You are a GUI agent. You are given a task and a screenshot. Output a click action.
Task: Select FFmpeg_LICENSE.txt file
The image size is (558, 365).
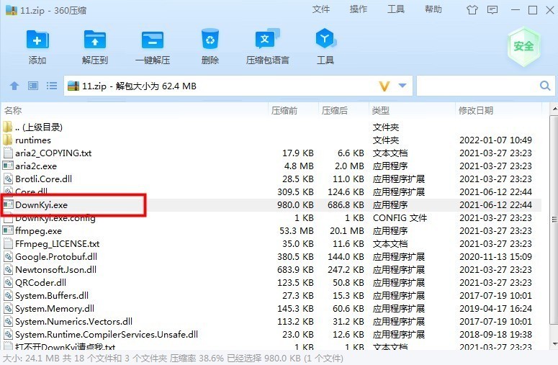coord(58,243)
